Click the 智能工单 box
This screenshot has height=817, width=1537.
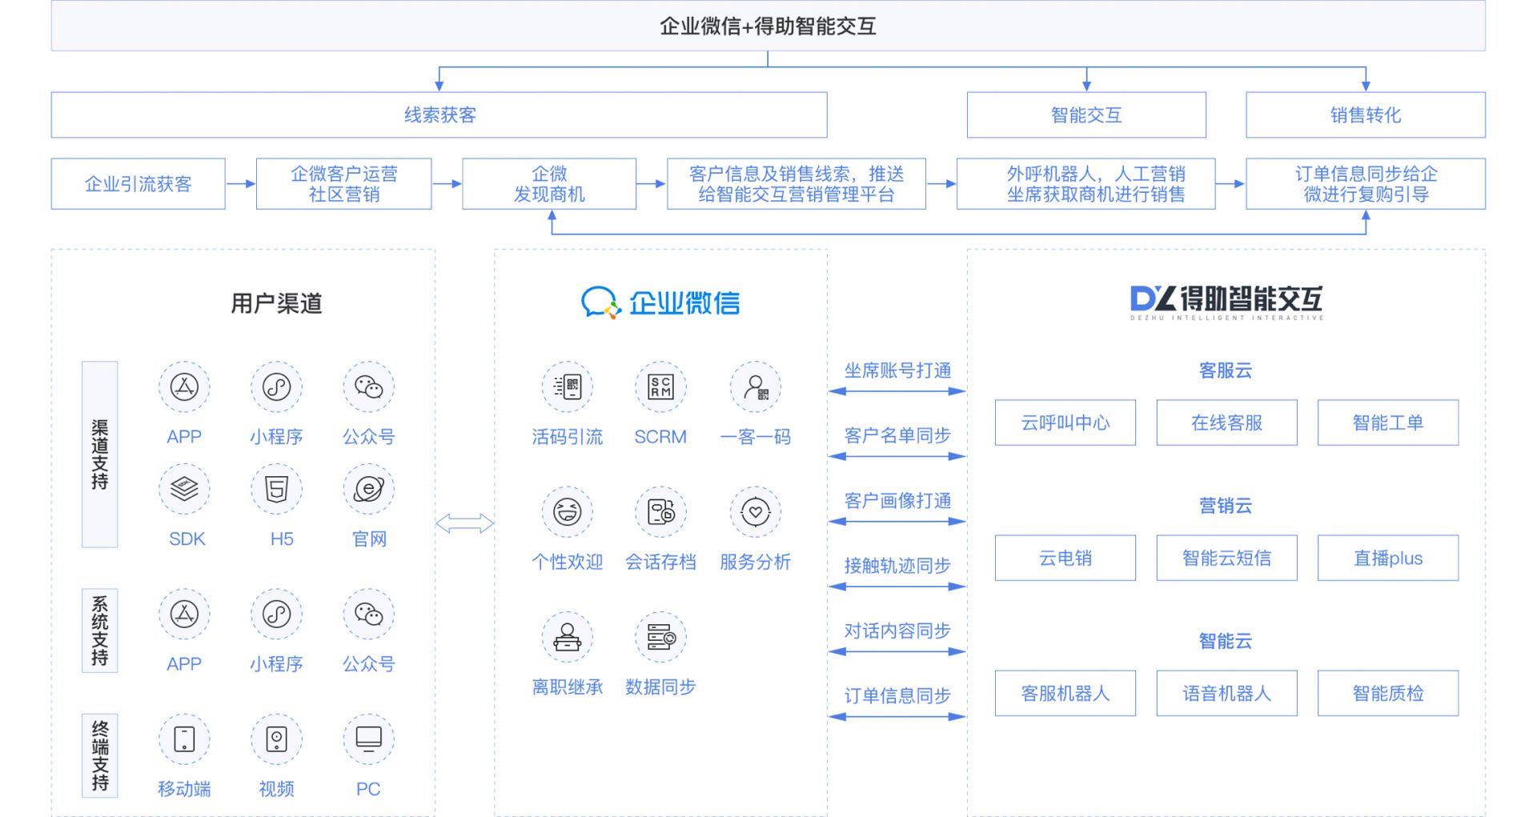[1388, 423]
